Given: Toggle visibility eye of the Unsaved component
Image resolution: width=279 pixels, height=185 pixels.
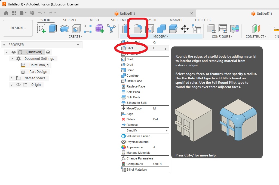Looking at the screenshot, I should pyautogui.click(x=14, y=52).
